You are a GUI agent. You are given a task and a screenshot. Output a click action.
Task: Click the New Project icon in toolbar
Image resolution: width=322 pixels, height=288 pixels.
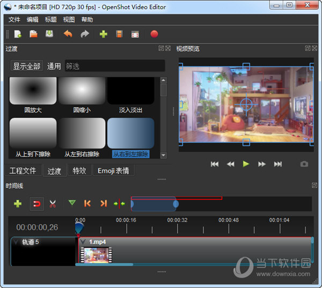18,34
